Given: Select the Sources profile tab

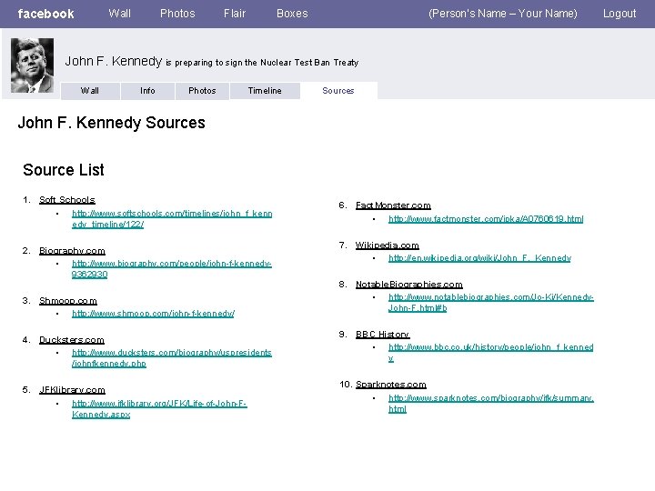Looking at the screenshot, I should [x=338, y=91].
